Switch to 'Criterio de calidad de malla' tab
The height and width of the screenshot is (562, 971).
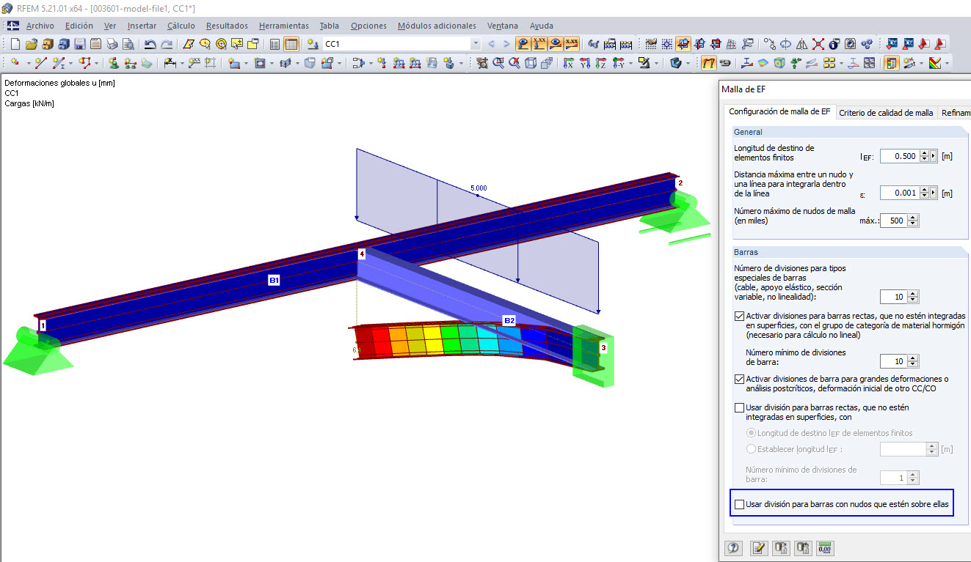(x=886, y=113)
